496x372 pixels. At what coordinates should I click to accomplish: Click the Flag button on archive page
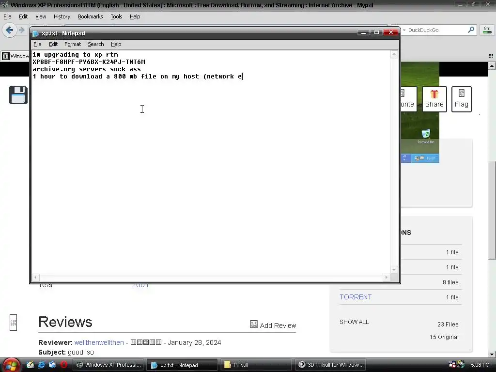[461, 99]
